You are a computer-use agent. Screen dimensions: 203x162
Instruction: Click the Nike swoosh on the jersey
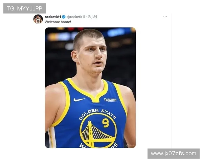point(79,100)
